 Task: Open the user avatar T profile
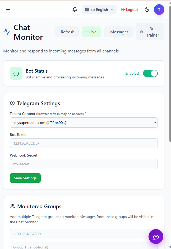(159, 10)
